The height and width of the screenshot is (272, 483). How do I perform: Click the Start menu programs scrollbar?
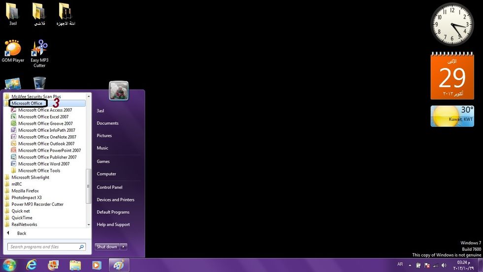89,188
